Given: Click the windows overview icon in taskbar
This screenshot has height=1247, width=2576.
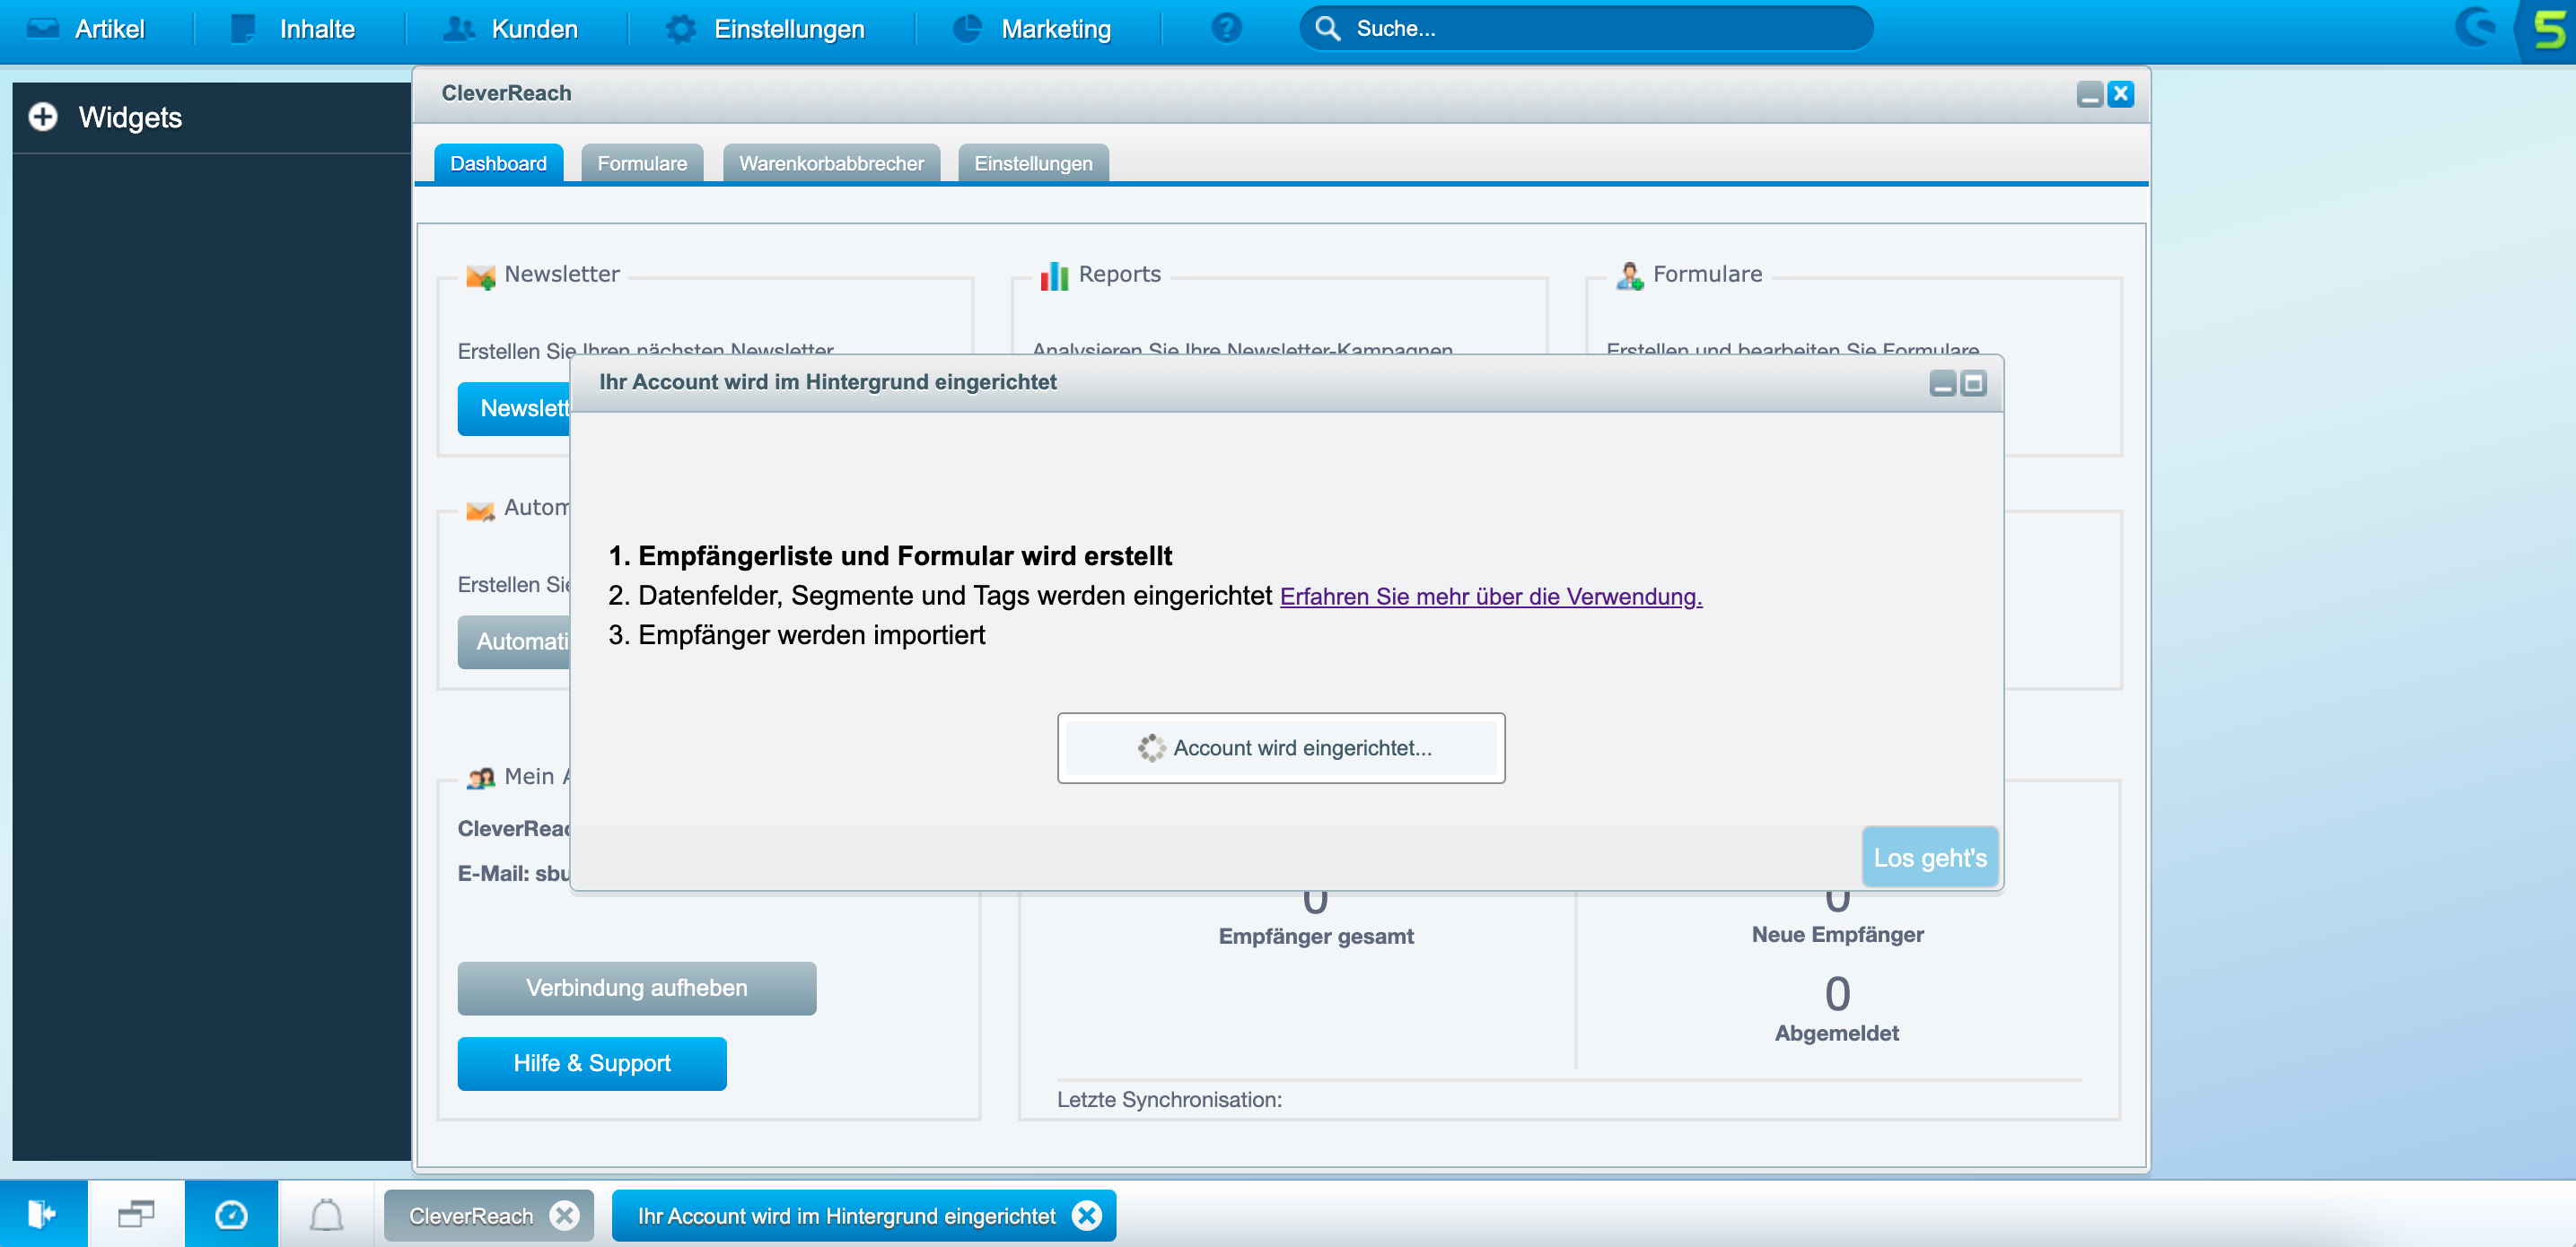Looking at the screenshot, I should (136, 1214).
